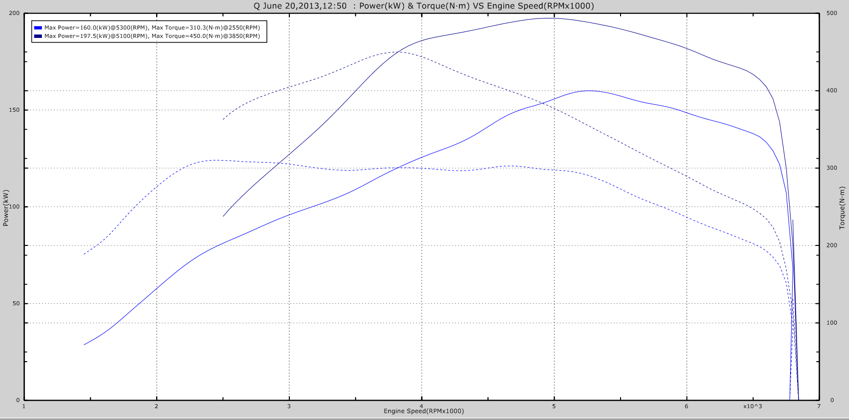
Task: Click the 3 tick on the Engine Speed axis
Action: [289, 407]
